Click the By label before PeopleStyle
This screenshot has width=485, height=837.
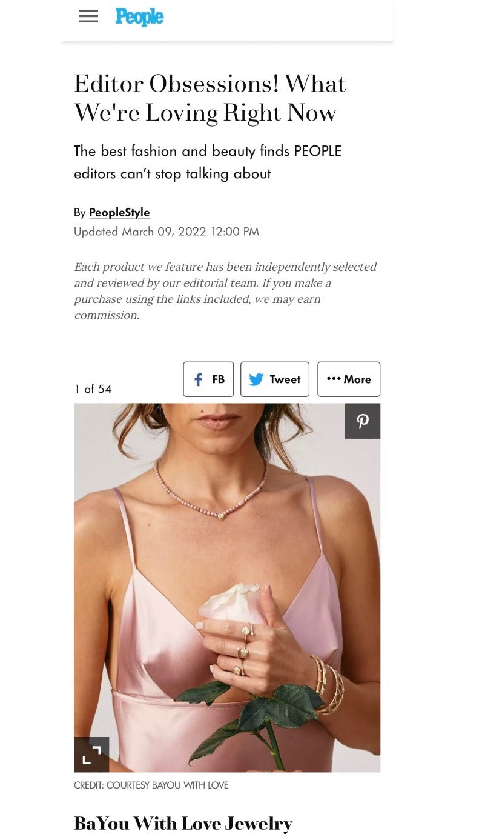click(x=80, y=213)
